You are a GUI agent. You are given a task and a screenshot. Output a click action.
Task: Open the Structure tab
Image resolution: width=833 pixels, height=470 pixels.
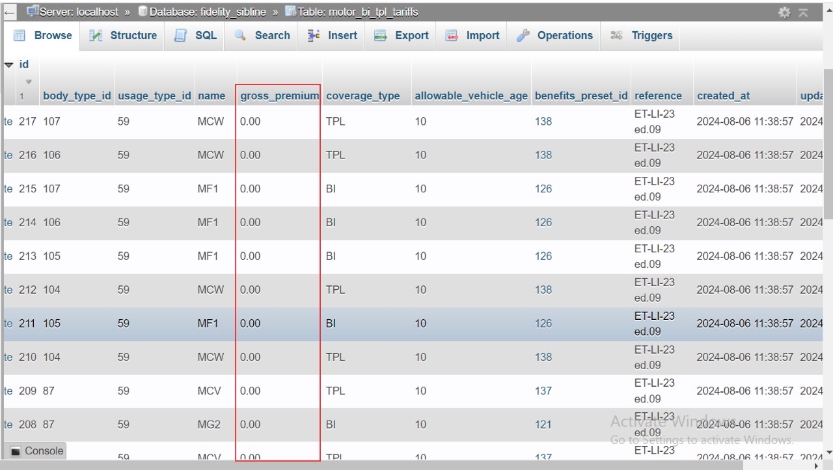[x=123, y=36]
